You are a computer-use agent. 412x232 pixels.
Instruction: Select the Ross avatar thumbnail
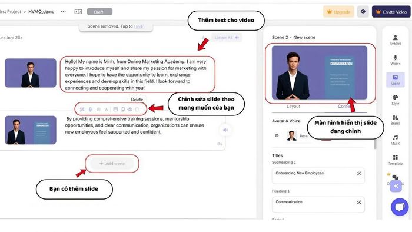[x=292, y=135]
